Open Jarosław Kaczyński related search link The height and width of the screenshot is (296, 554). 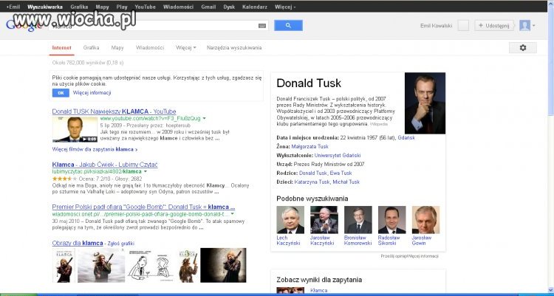[x=322, y=241]
